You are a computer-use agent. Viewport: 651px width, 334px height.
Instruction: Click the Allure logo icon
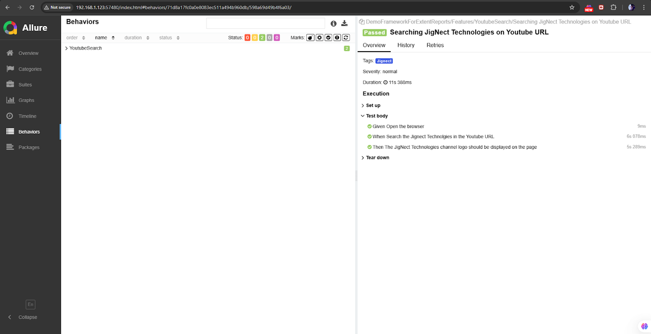pos(10,28)
